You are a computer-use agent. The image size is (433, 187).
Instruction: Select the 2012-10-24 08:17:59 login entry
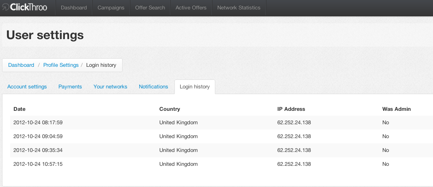tap(38, 123)
